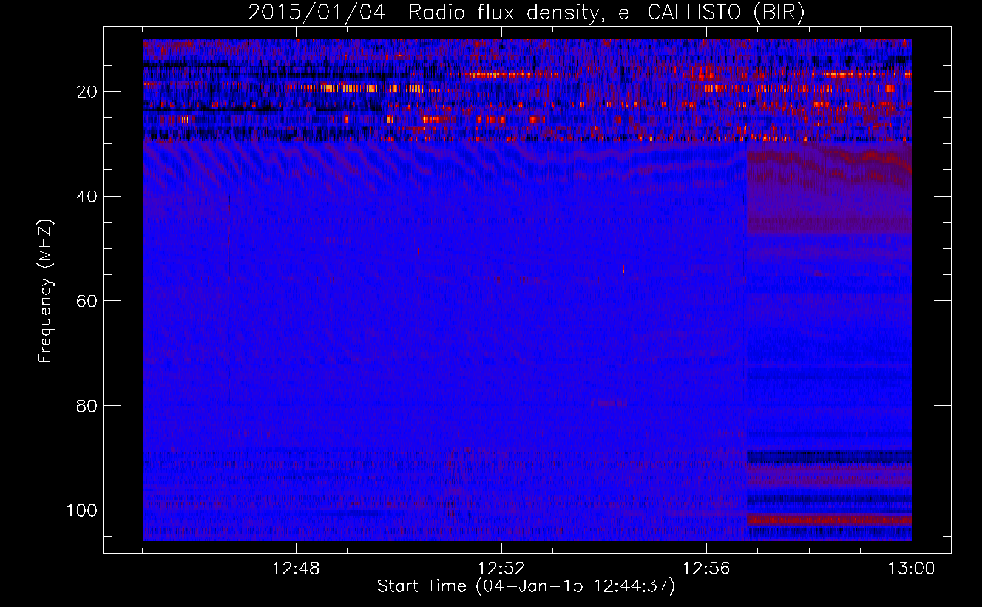This screenshot has width=982, height=607.
Task: Select the 12:48 time tick label
Action: (296, 569)
